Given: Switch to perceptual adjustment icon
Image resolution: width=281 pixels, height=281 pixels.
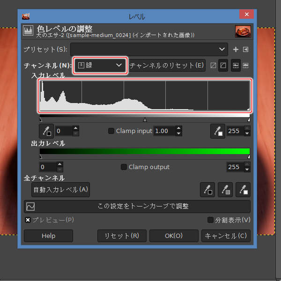Looking at the screenshot, I should point(223,65).
